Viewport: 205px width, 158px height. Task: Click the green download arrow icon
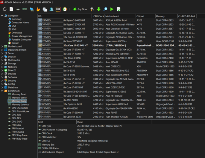click(99, 9)
